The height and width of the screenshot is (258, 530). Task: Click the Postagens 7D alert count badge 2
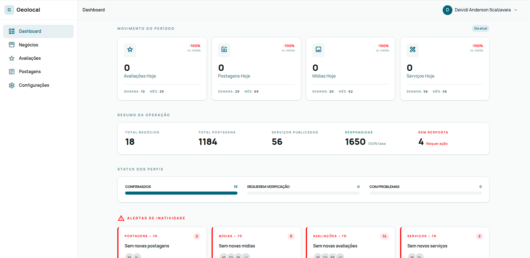[197, 236]
